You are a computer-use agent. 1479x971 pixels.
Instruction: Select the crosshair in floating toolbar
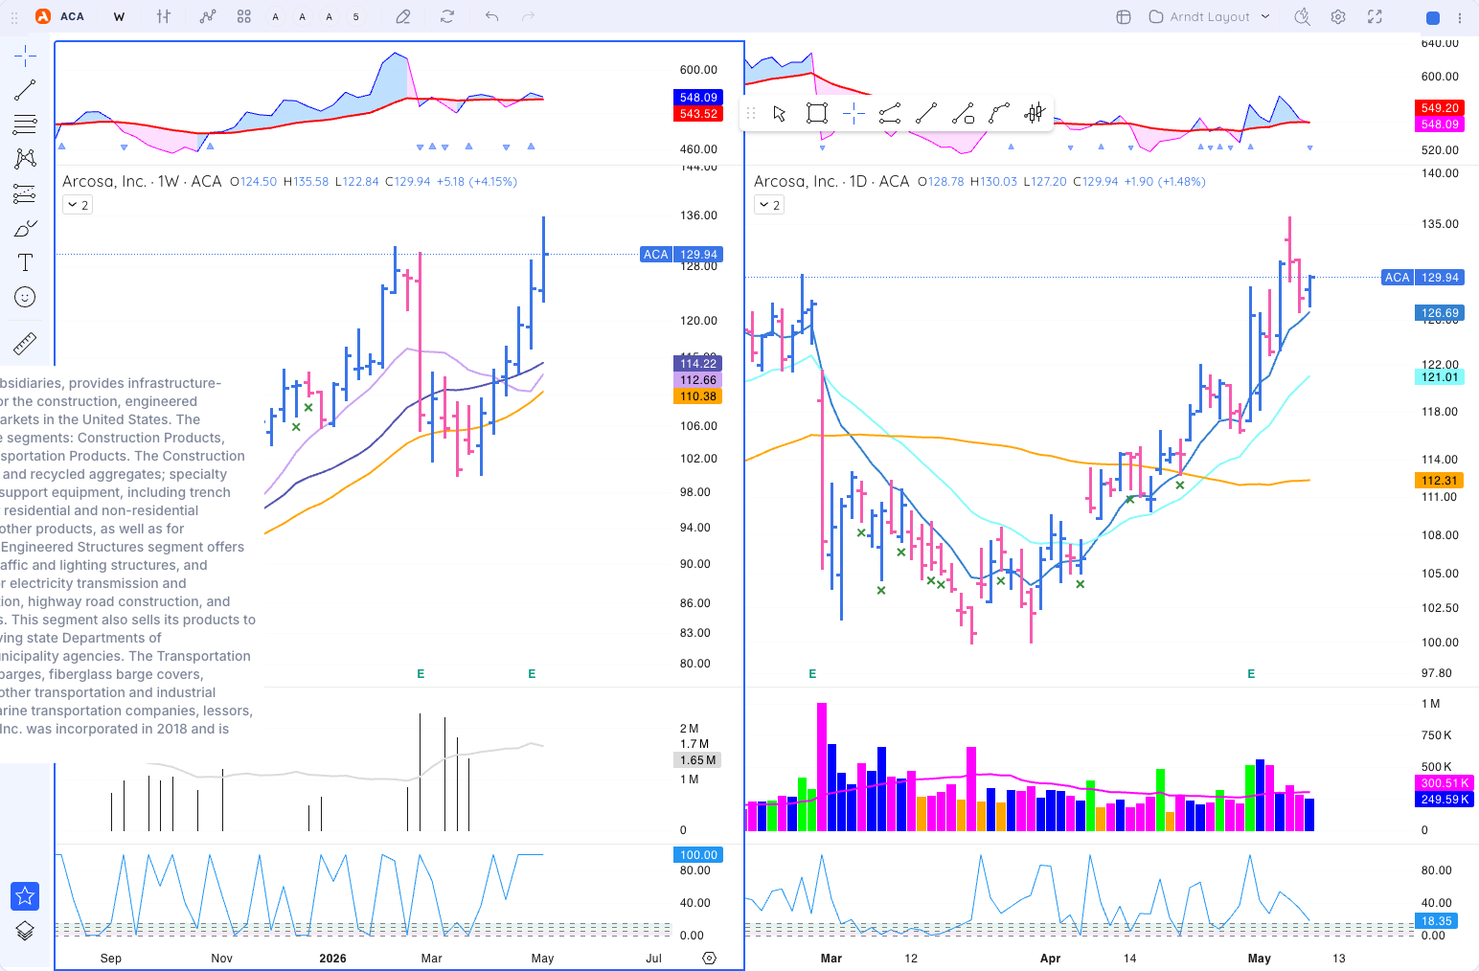pyautogui.click(x=853, y=114)
